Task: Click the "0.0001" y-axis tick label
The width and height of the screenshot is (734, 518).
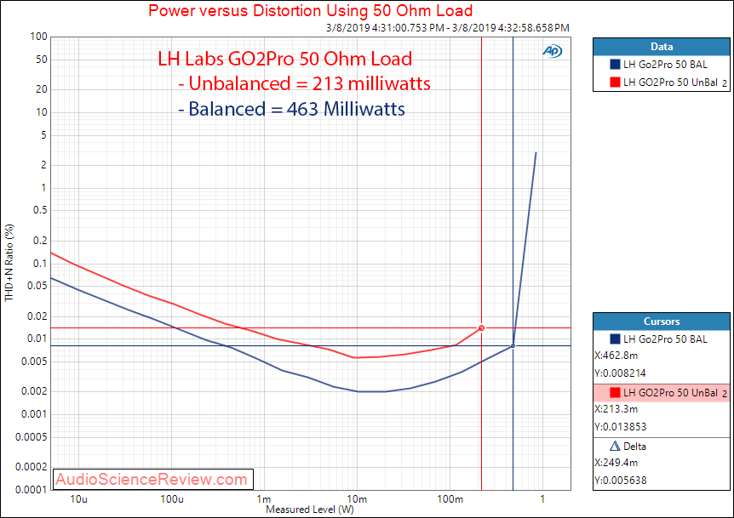Action: [x=32, y=489]
